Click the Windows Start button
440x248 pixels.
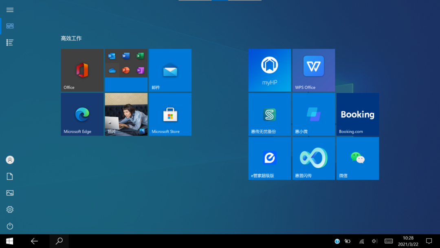click(9, 241)
